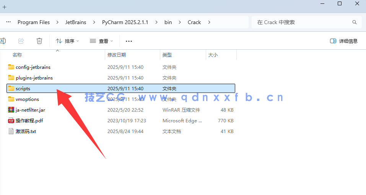Click the plugins-jetbrains folder icon

(x=11, y=78)
